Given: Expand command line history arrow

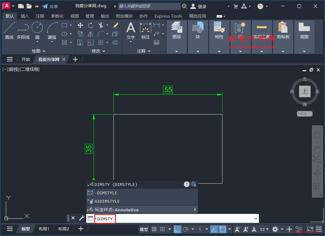Looking at the screenshot, I should tap(256, 219).
